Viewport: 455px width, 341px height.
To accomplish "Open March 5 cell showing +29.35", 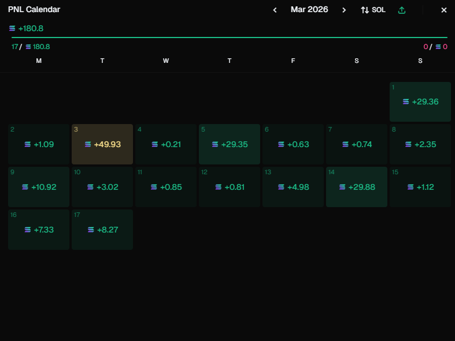I will [x=230, y=144].
